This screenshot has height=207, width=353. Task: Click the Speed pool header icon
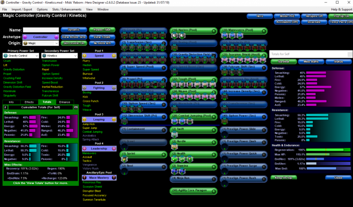pos(84,56)
